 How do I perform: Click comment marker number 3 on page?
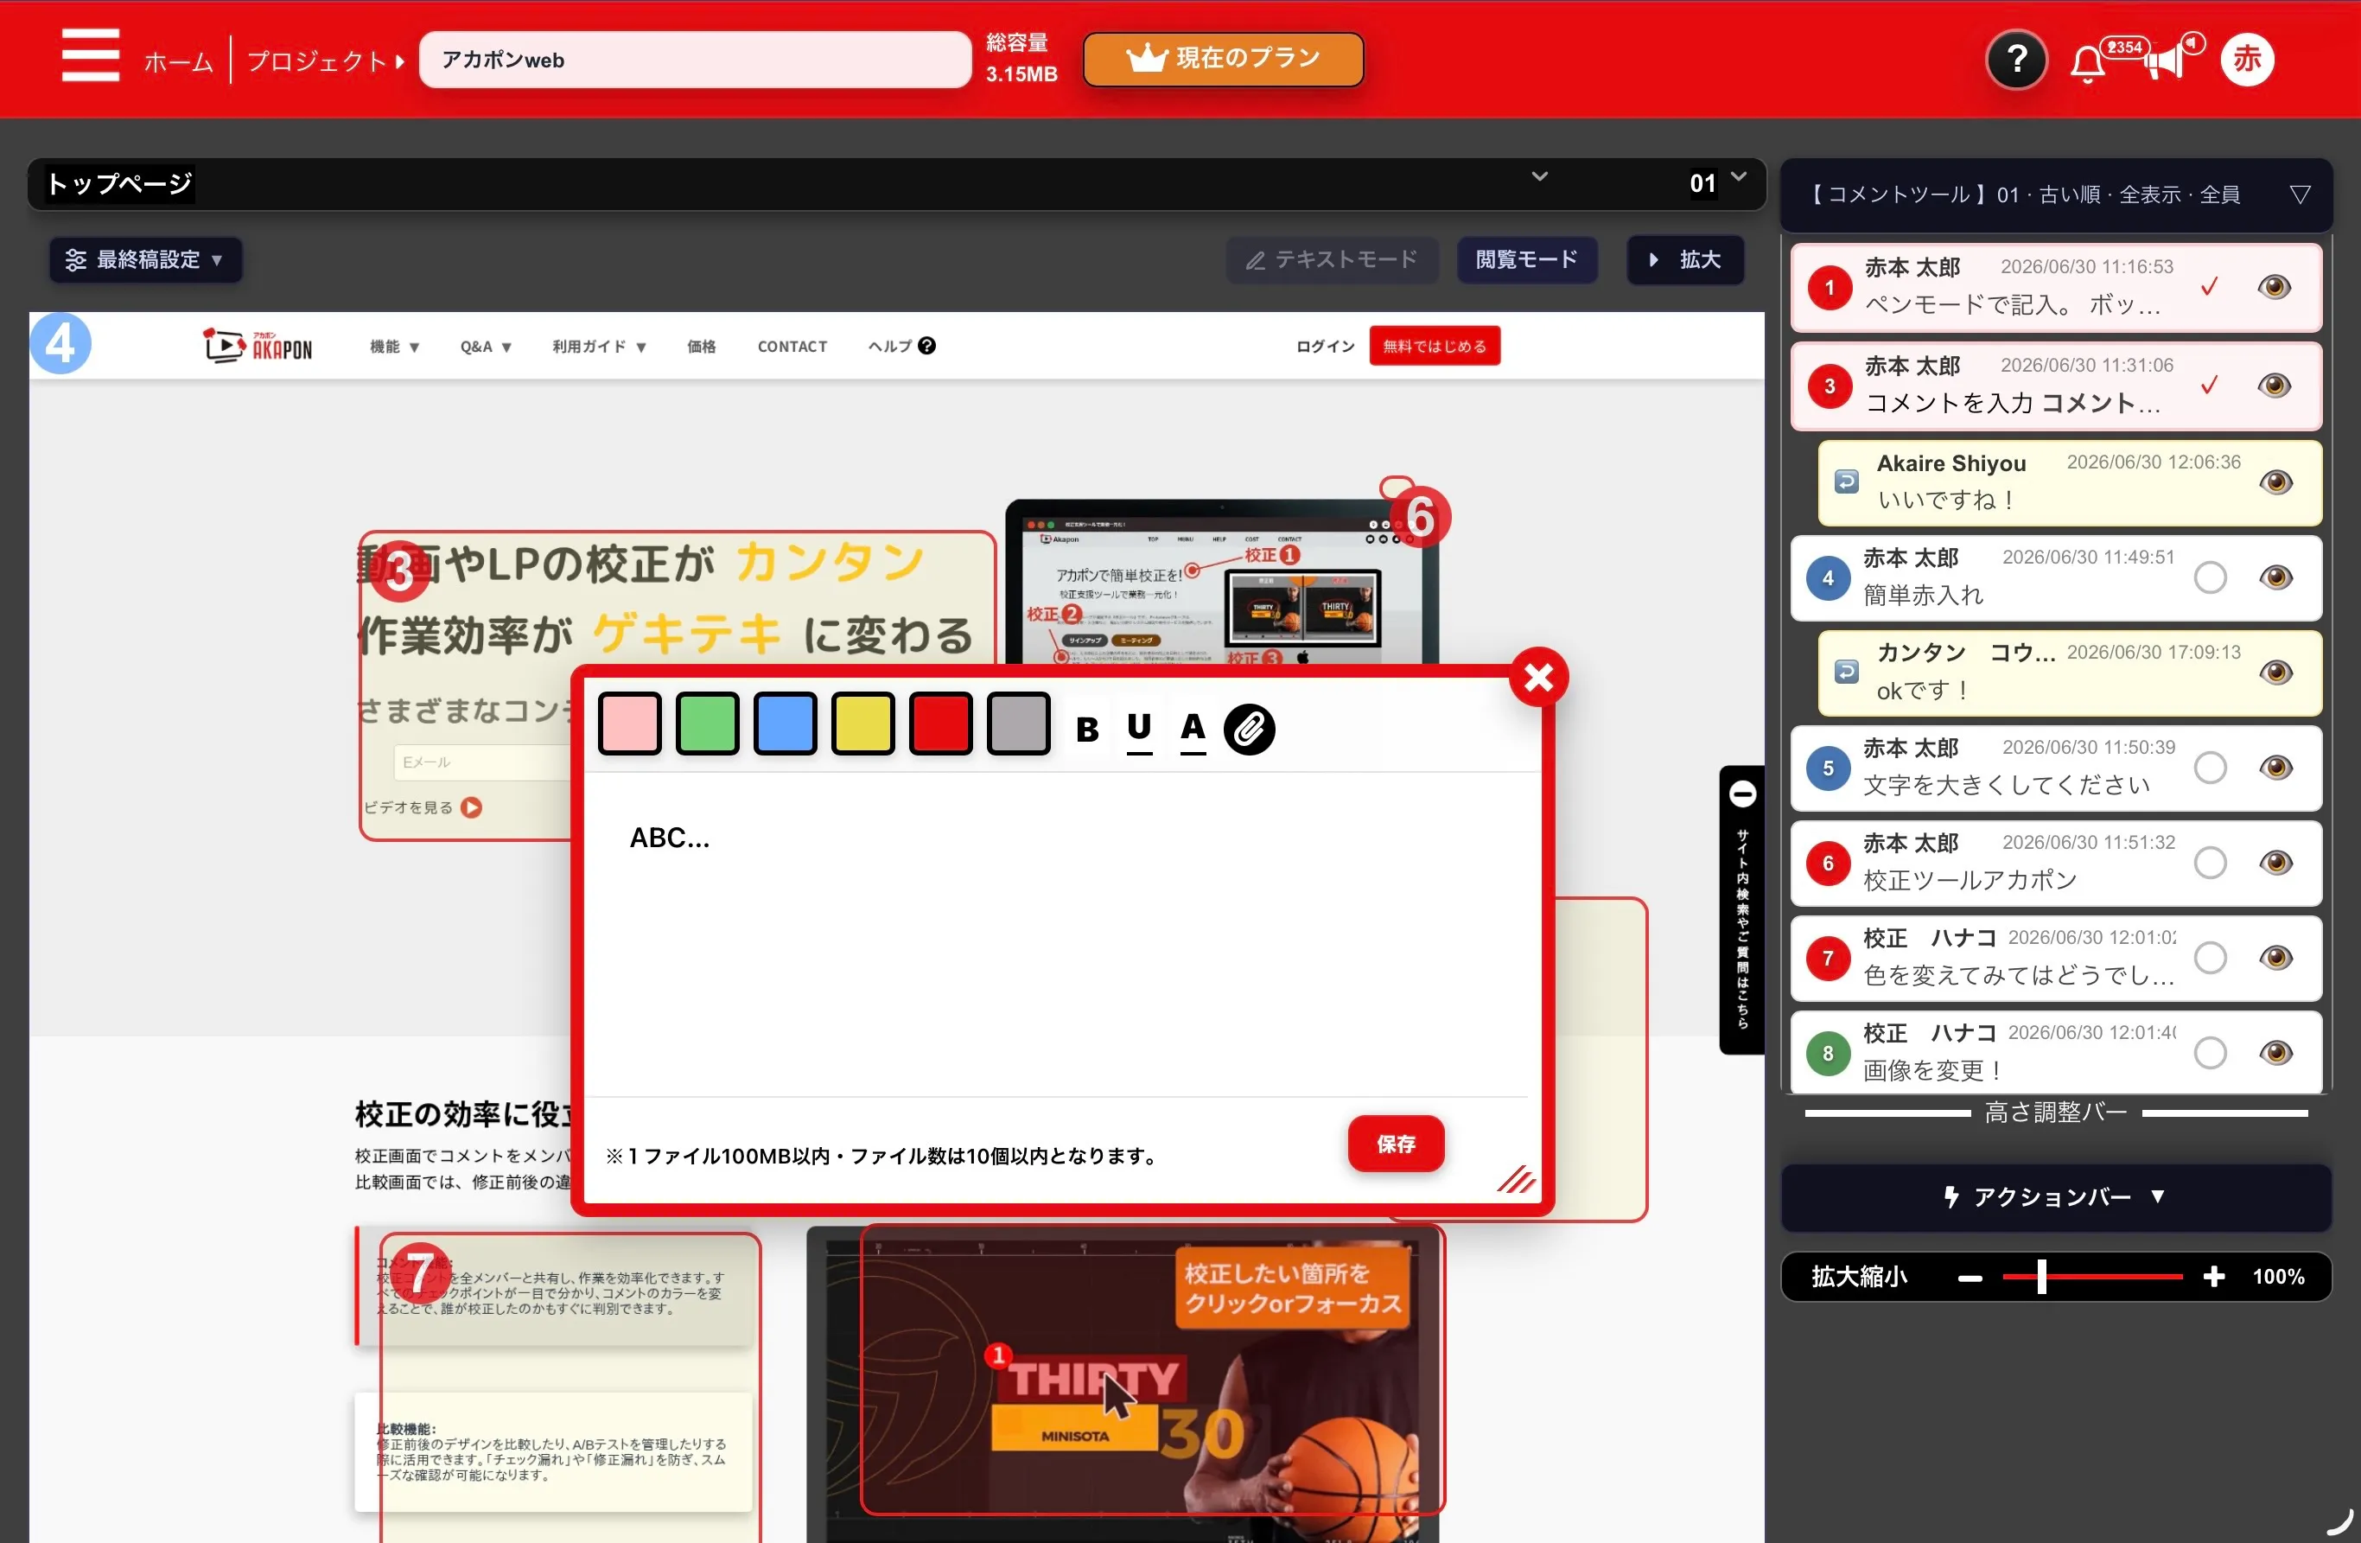click(x=398, y=571)
